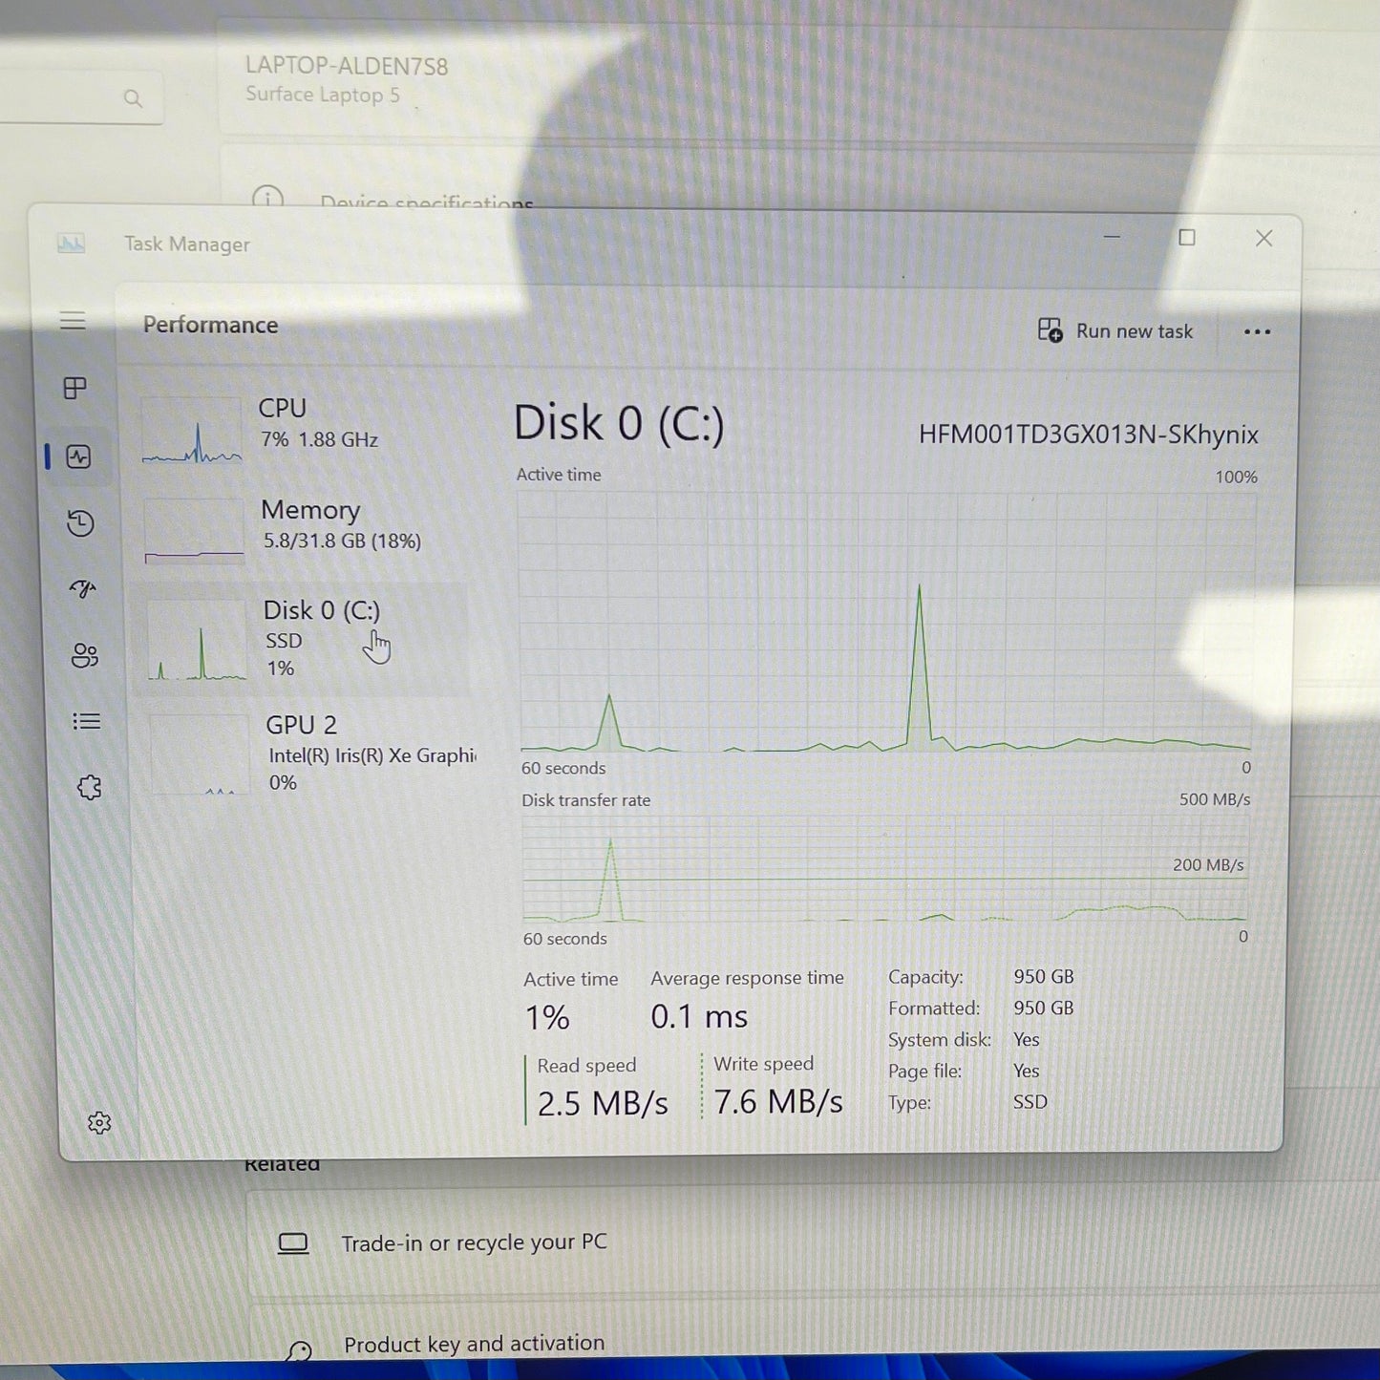Open the App history page icon
Screen dimensions: 1380x1380
pos(80,524)
